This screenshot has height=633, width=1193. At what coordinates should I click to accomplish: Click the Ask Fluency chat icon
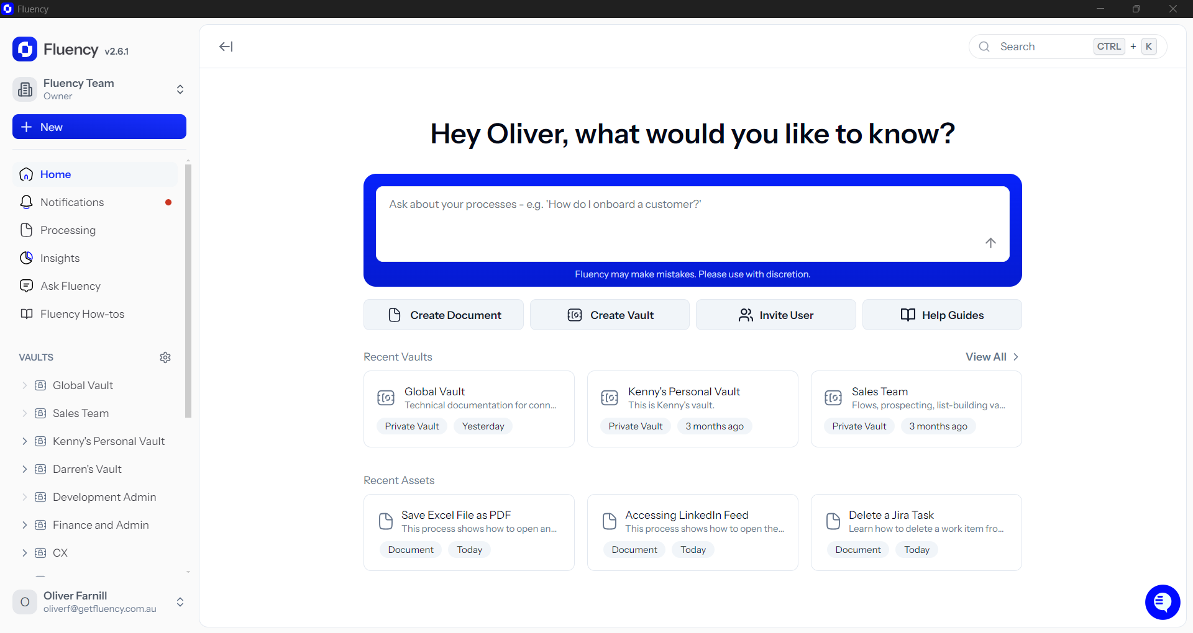pyautogui.click(x=26, y=286)
